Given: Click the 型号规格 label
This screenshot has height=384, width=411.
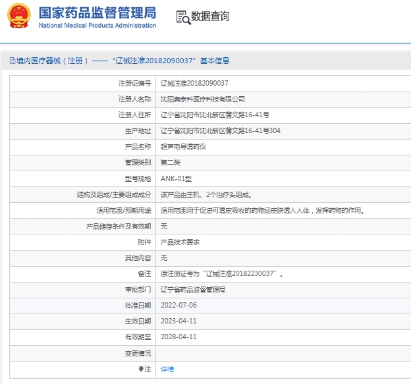Looking at the screenshot, I should coord(138,178).
